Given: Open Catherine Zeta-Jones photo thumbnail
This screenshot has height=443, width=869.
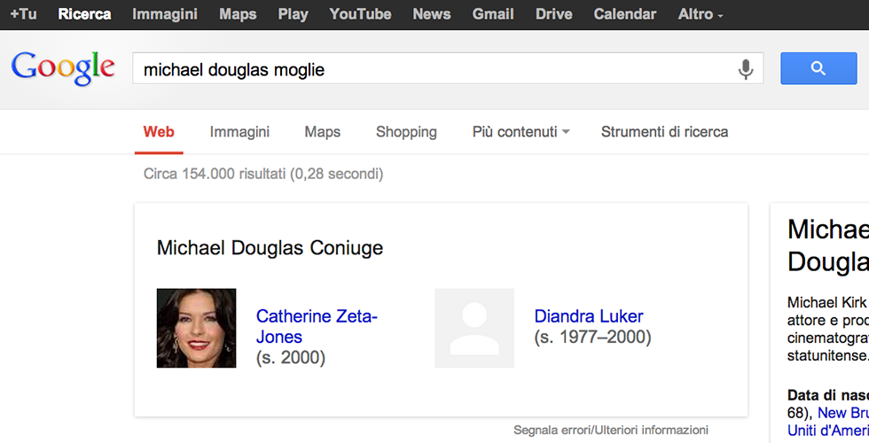Looking at the screenshot, I should point(196,328).
